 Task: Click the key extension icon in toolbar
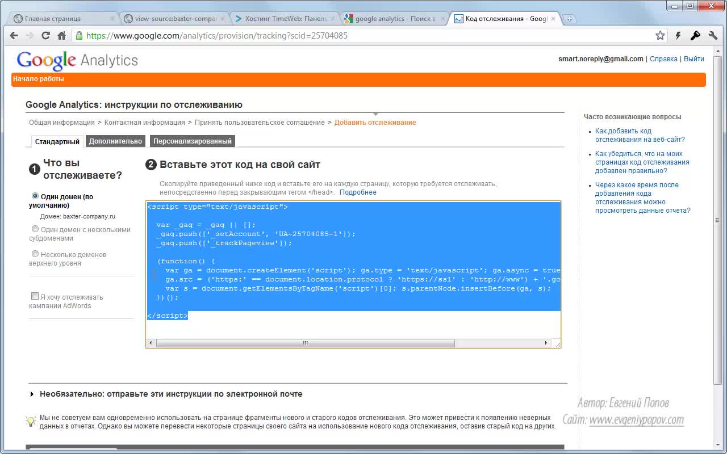coord(695,35)
